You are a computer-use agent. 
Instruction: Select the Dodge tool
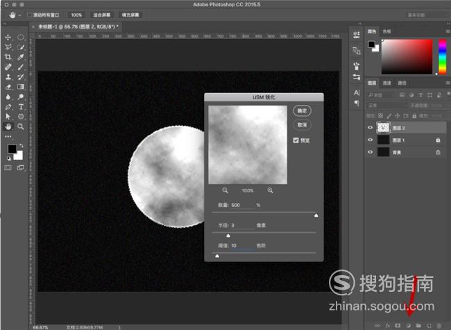tap(20, 97)
